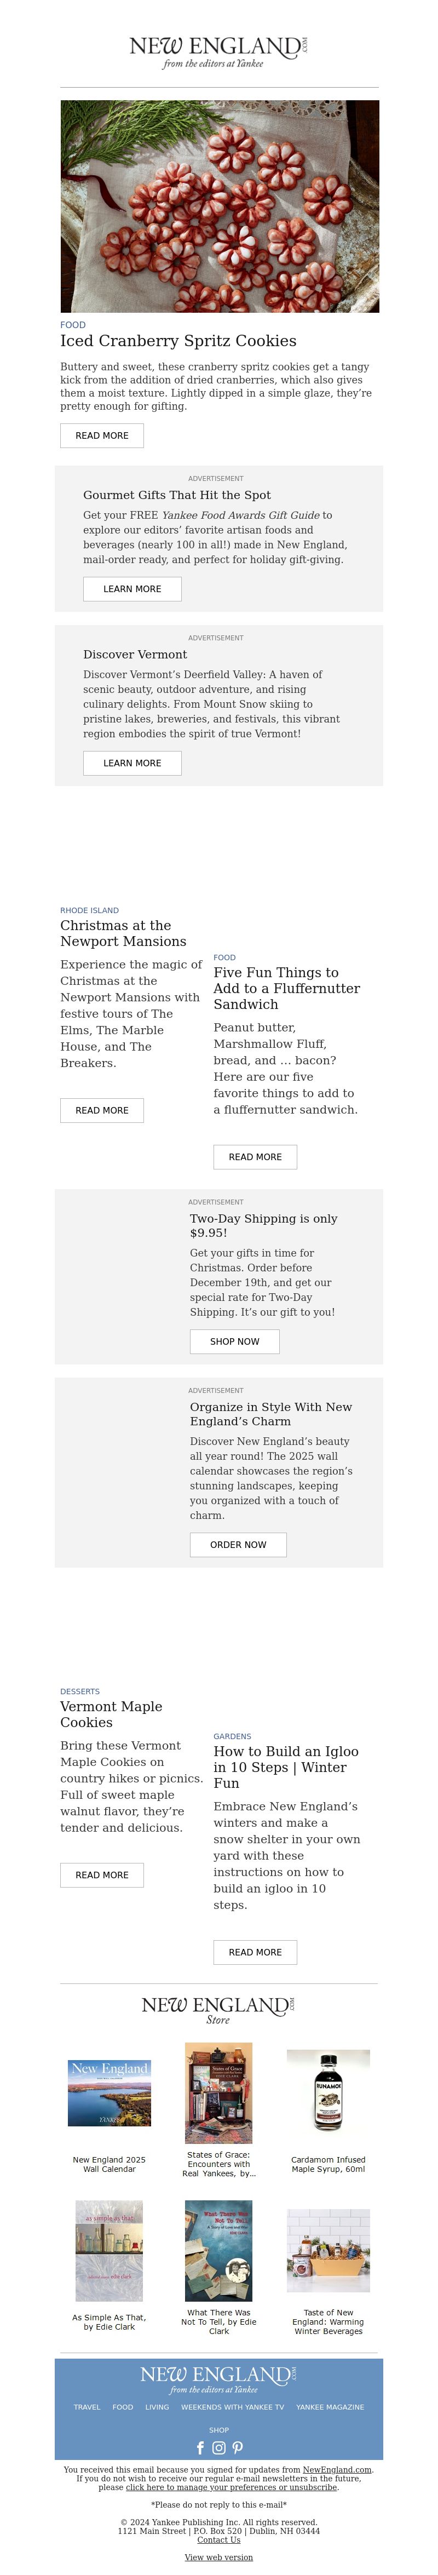Viewport: 438px width, 2575px height.
Task: Click Shop Now for Two-Day Shipping
Action: 235,1341
